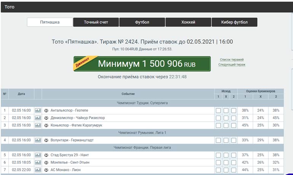Click date 02.05 18:05 for Монпелье match
293x175 pixels.
[x=21, y=162]
